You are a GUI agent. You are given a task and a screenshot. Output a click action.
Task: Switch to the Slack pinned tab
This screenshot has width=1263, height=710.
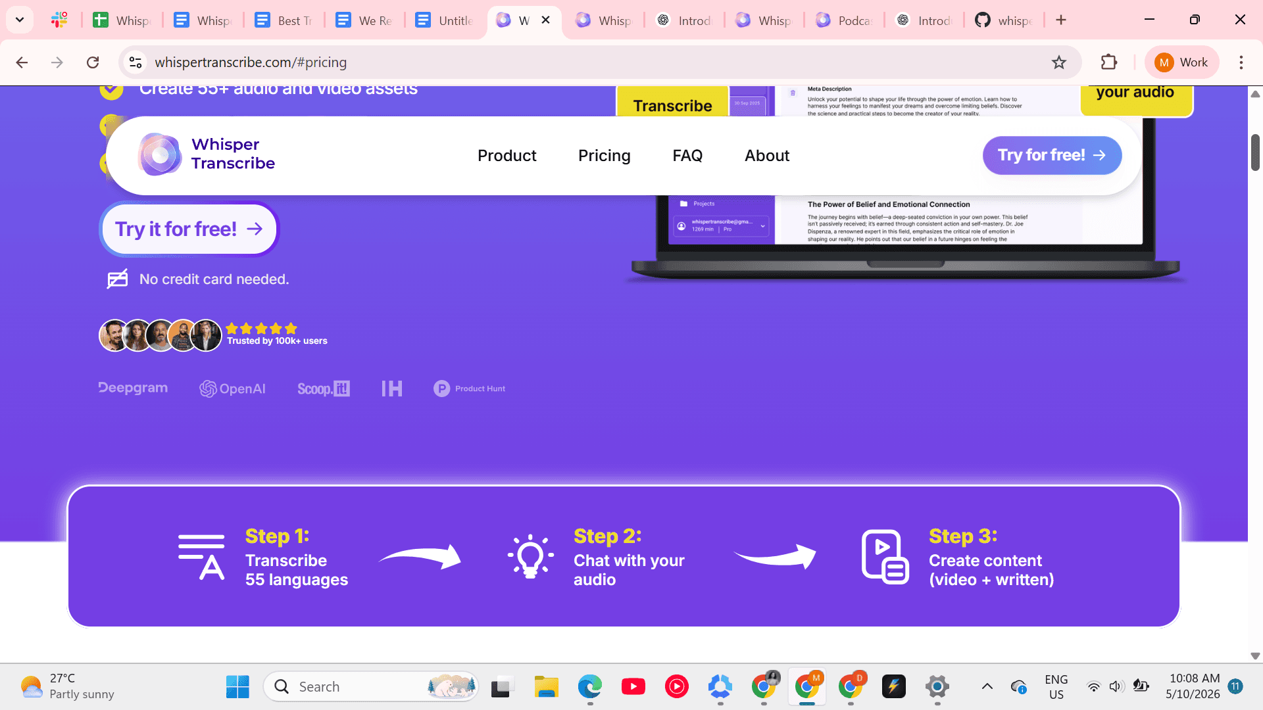point(59,20)
